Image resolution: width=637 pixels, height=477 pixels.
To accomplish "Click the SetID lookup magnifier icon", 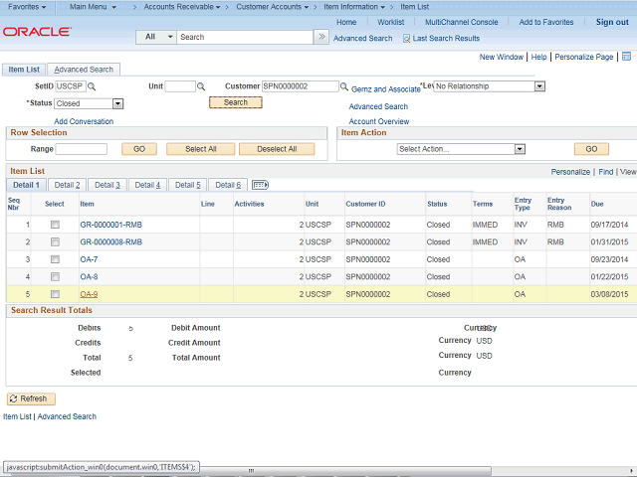I will coord(93,86).
